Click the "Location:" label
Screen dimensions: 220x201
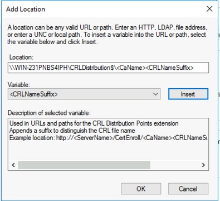point(21,58)
